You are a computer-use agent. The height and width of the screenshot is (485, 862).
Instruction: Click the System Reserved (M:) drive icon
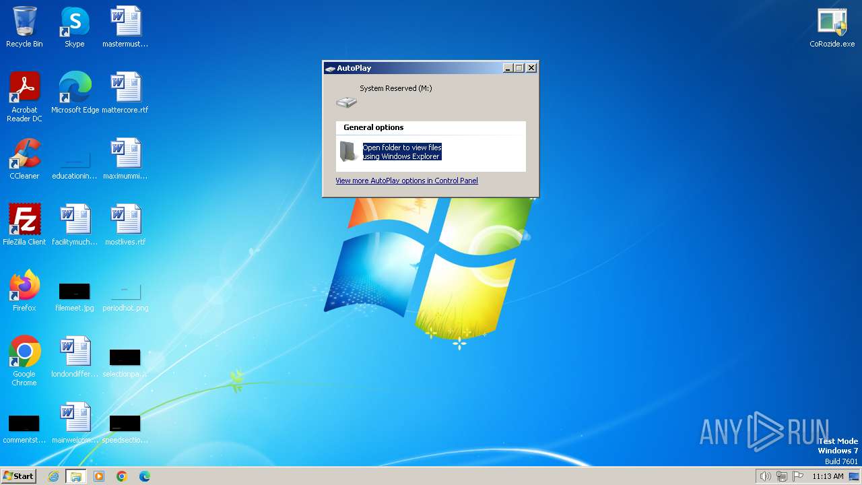(346, 102)
